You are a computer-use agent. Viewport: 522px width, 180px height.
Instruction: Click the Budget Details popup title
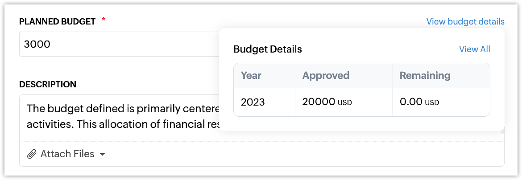268,49
